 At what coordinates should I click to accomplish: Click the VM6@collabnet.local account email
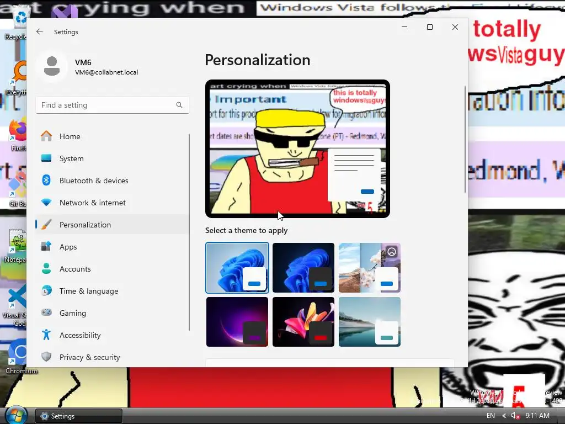point(106,72)
